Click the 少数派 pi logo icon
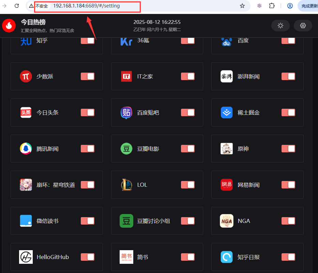 tap(26, 76)
